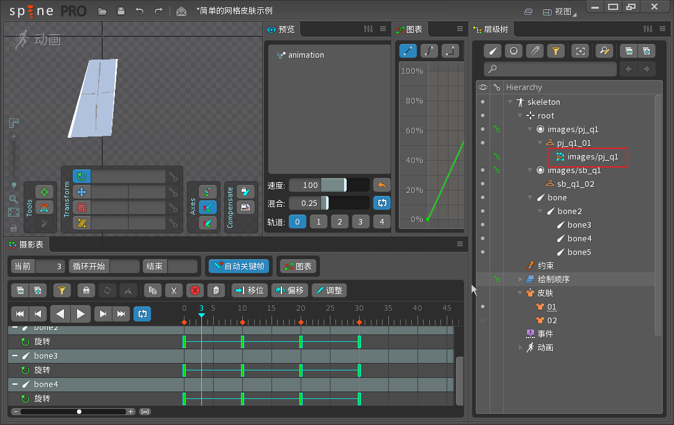Click the 移位 shift button
The height and width of the screenshot is (425, 674).
250,290
